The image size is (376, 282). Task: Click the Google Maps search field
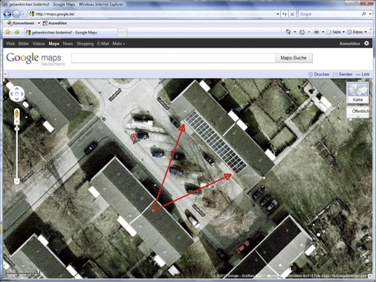[173, 58]
